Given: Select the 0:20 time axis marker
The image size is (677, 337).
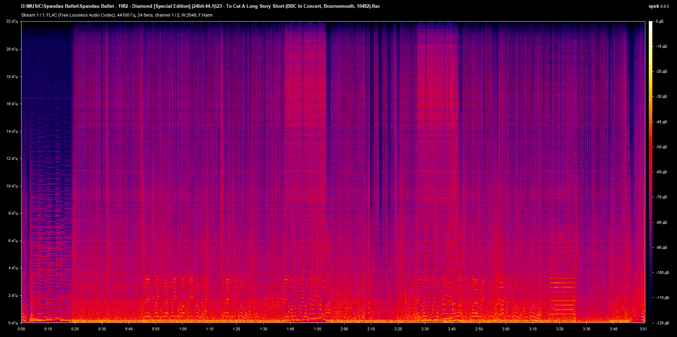Looking at the screenshot, I should pos(75,329).
